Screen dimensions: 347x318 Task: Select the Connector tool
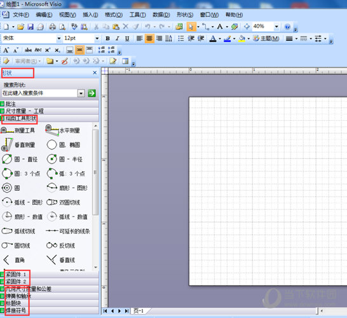pyautogui.click(x=206, y=27)
